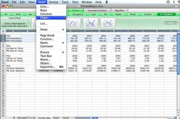This screenshot has height=119, width=180.
Task: Filter charts by Pie type
Action: (106, 14)
